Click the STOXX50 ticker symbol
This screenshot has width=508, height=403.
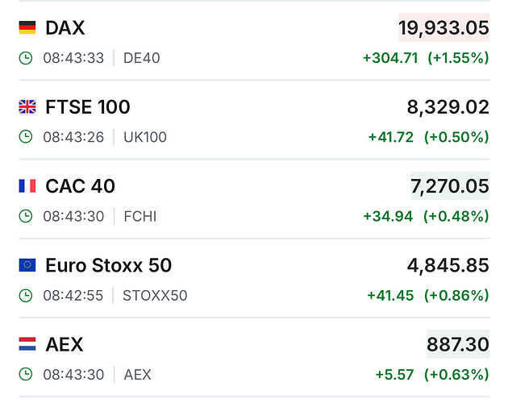(155, 295)
